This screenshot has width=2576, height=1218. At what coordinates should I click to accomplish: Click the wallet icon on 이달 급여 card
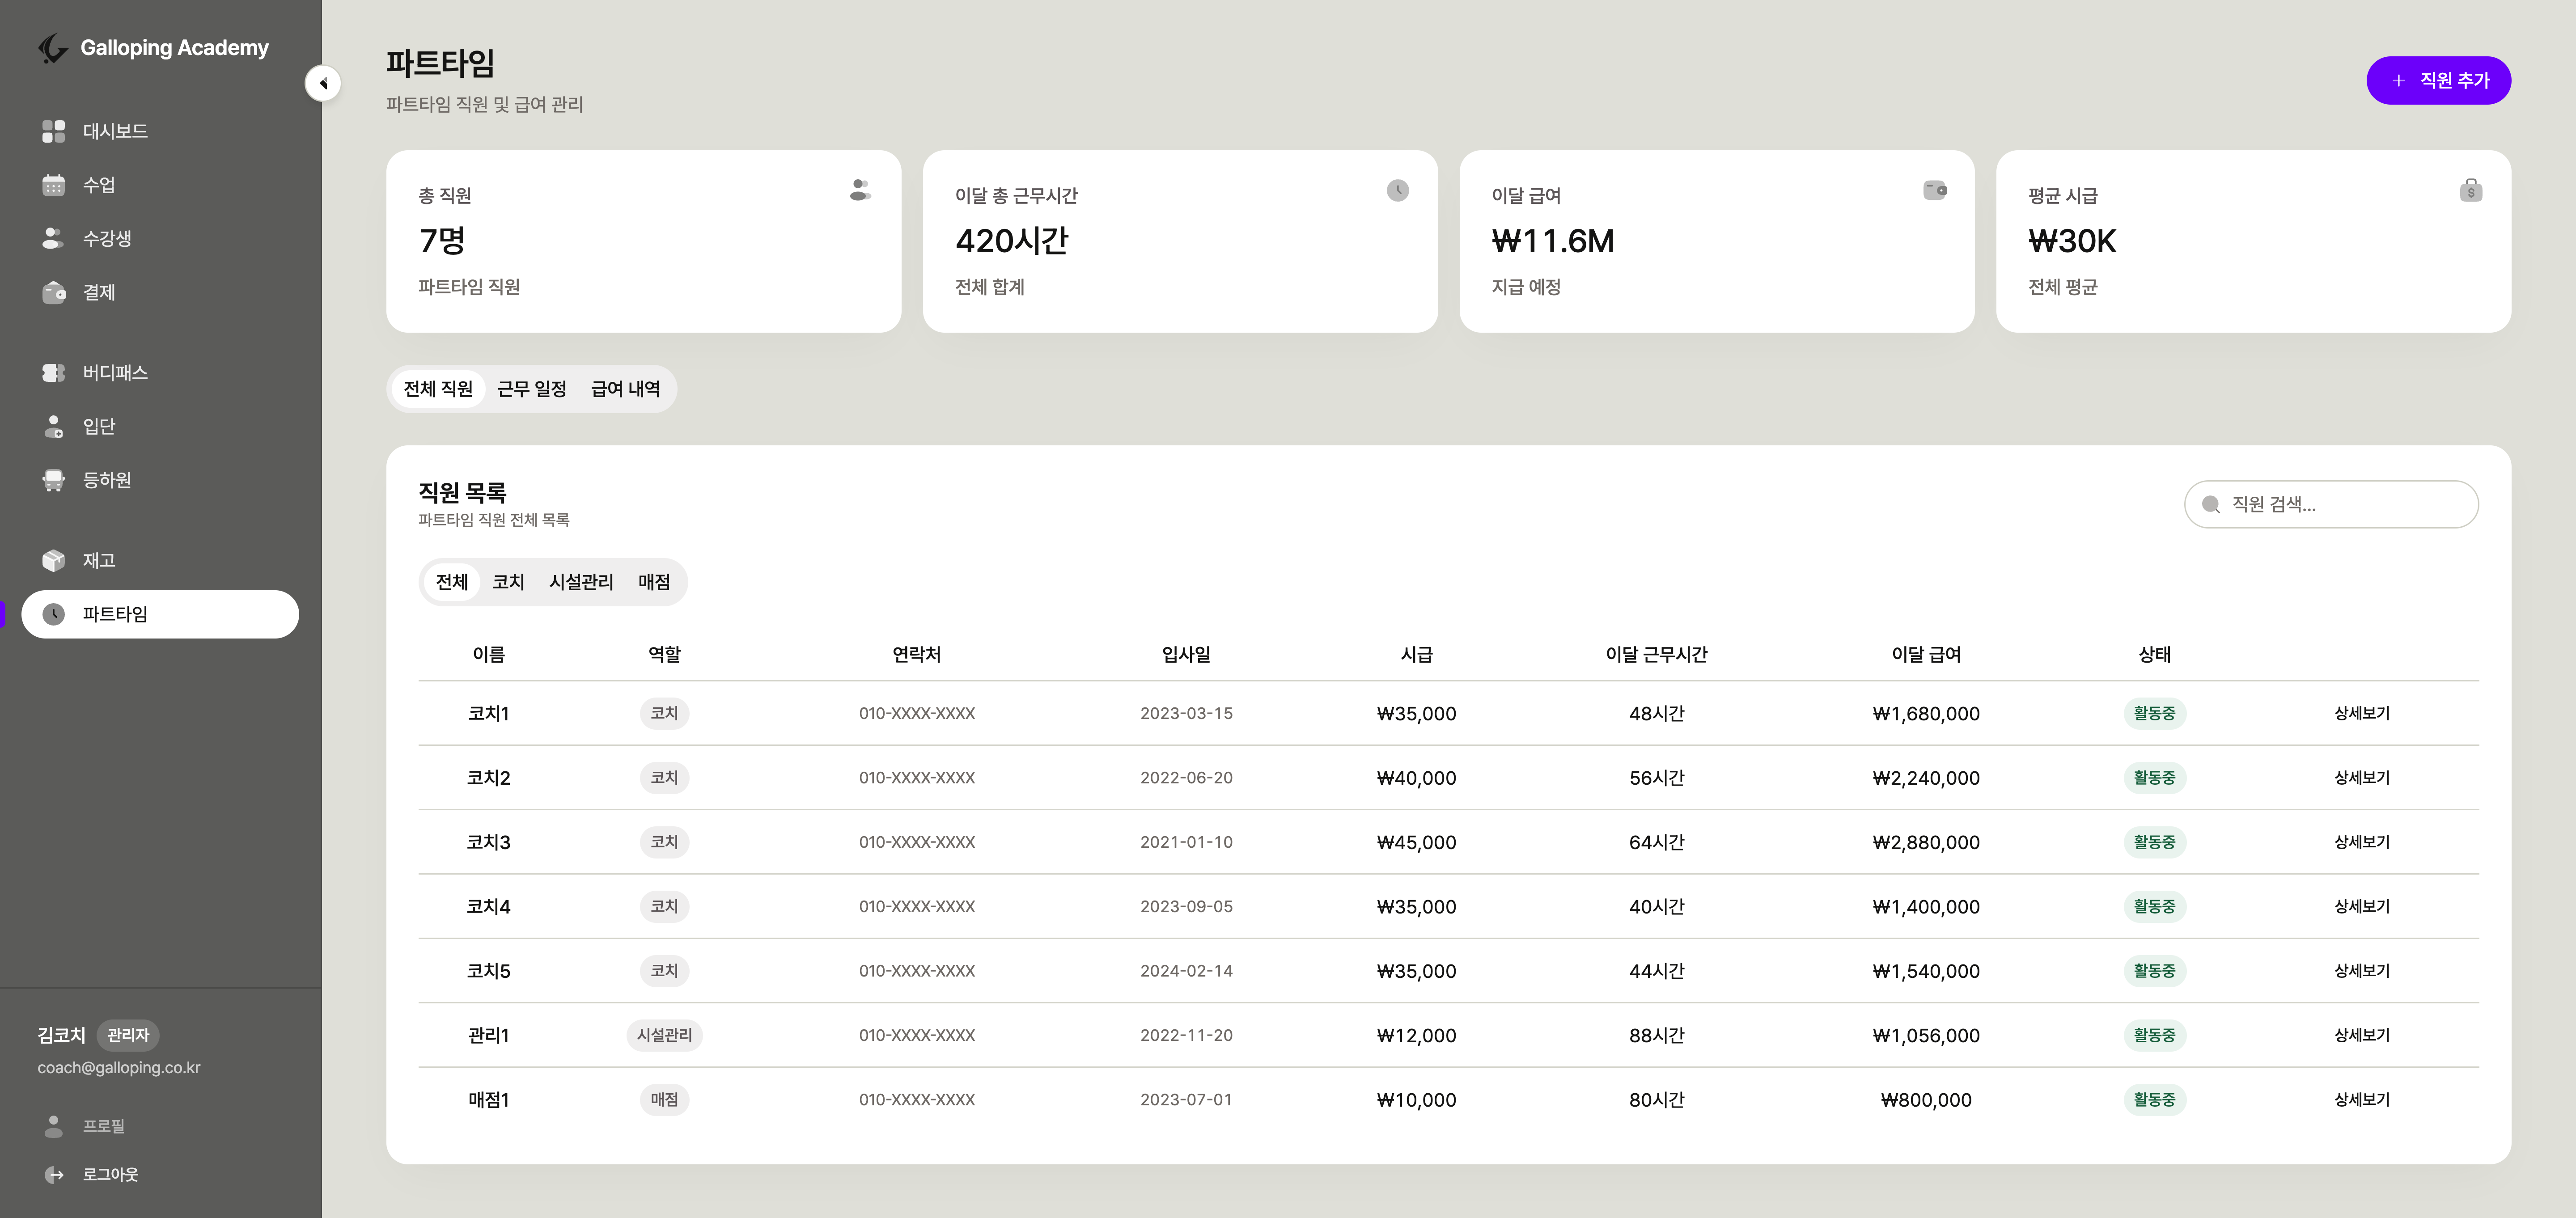[1935, 190]
